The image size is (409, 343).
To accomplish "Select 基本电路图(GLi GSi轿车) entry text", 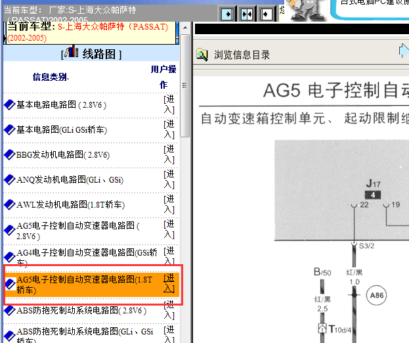I will 62,129.
